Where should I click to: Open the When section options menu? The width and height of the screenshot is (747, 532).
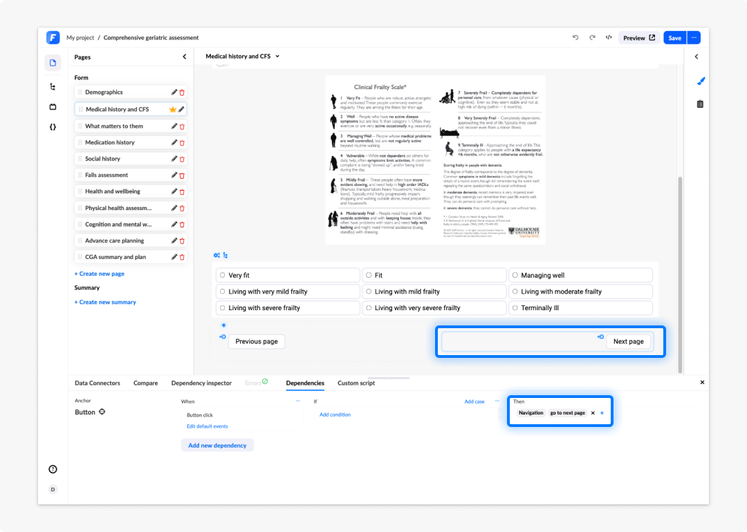click(298, 401)
